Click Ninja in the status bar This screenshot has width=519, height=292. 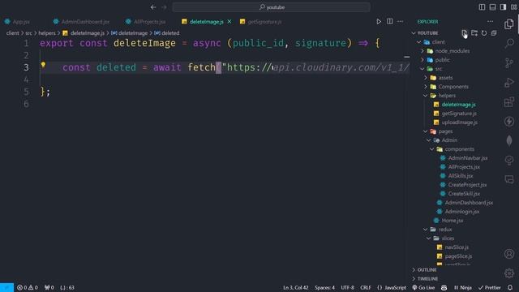[462, 287]
